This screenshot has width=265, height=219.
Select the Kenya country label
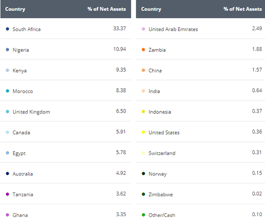[19, 71]
